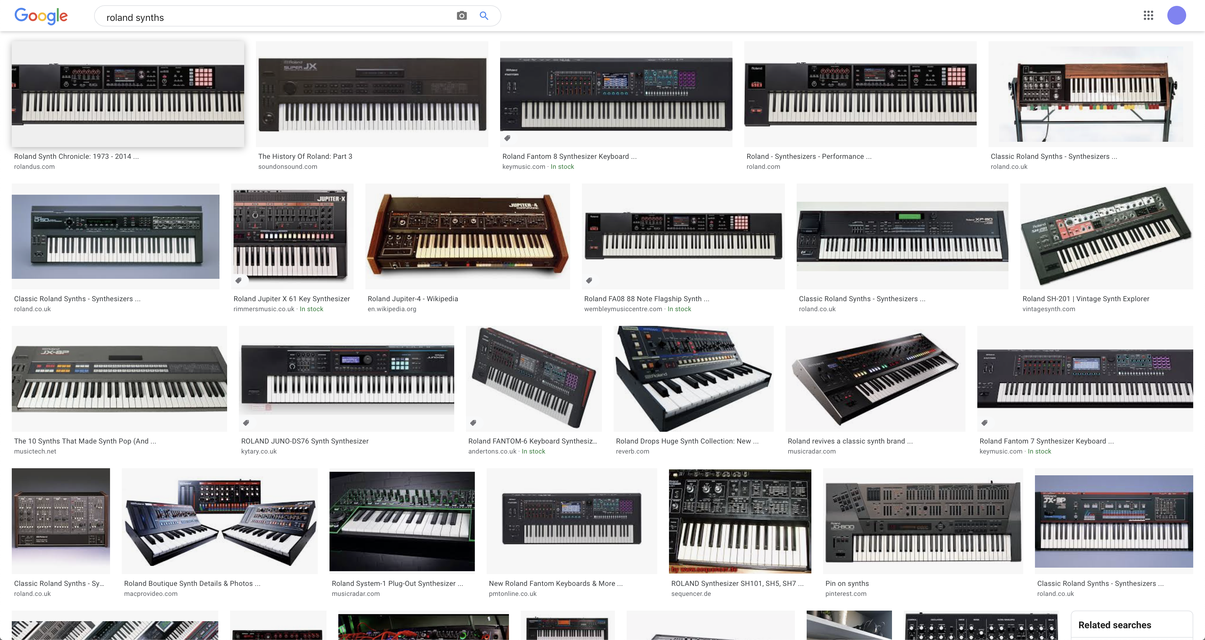Click 'ROLAND JUNO-DS76 Synth Synthesizer' title

(x=304, y=441)
